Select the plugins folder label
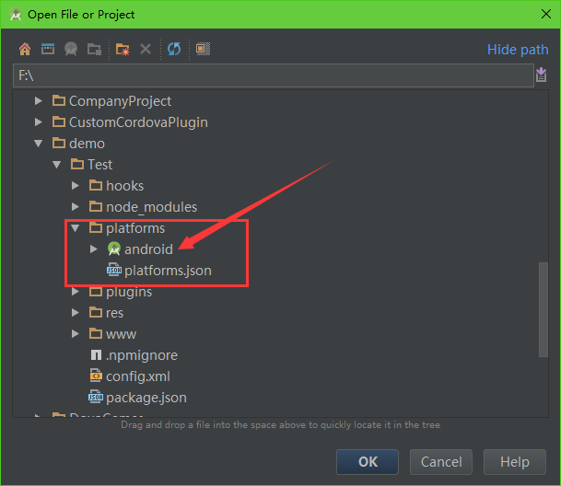561x486 pixels. (129, 292)
